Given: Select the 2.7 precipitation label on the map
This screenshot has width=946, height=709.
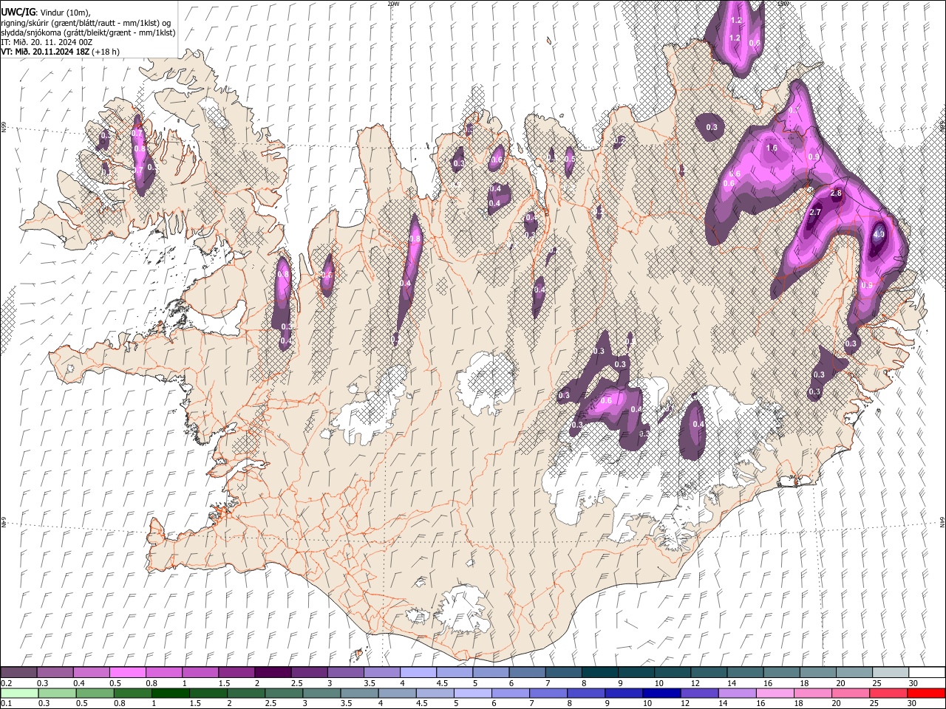Looking at the screenshot, I should click(x=816, y=213).
